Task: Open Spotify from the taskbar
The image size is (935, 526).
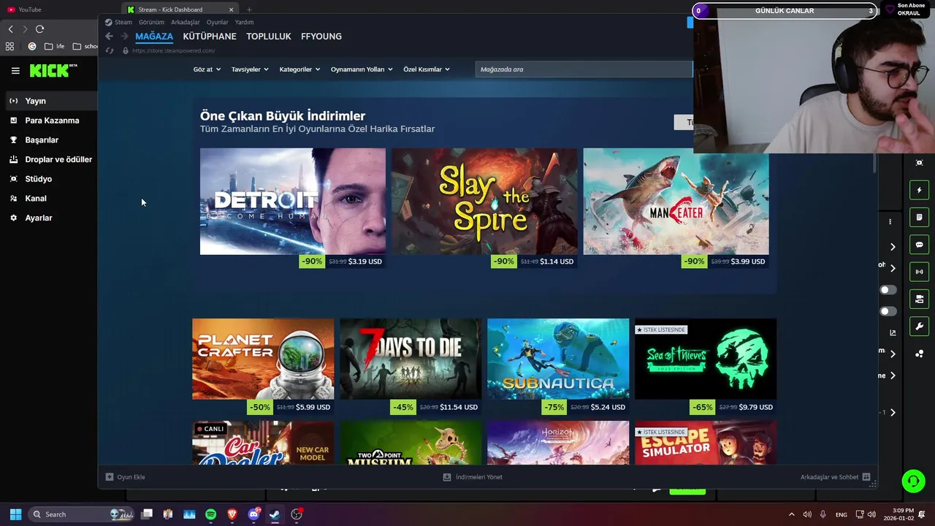Action: point(210,514)
